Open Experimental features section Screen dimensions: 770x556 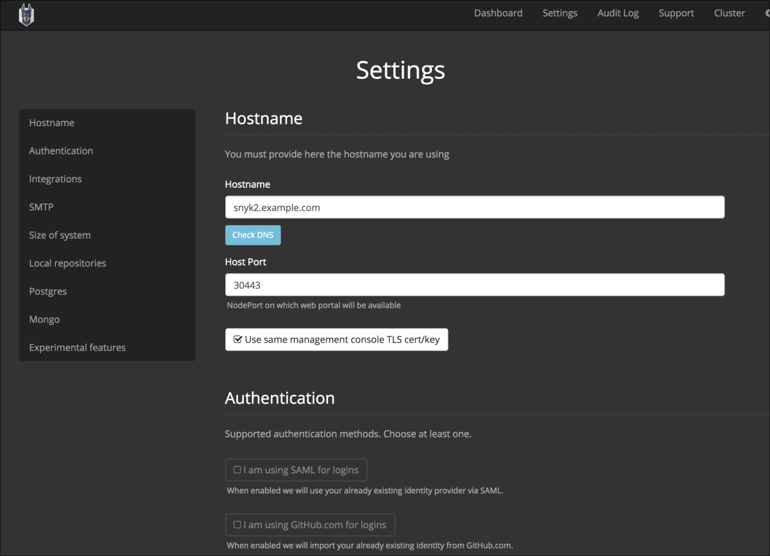click(x=107, y=348)
